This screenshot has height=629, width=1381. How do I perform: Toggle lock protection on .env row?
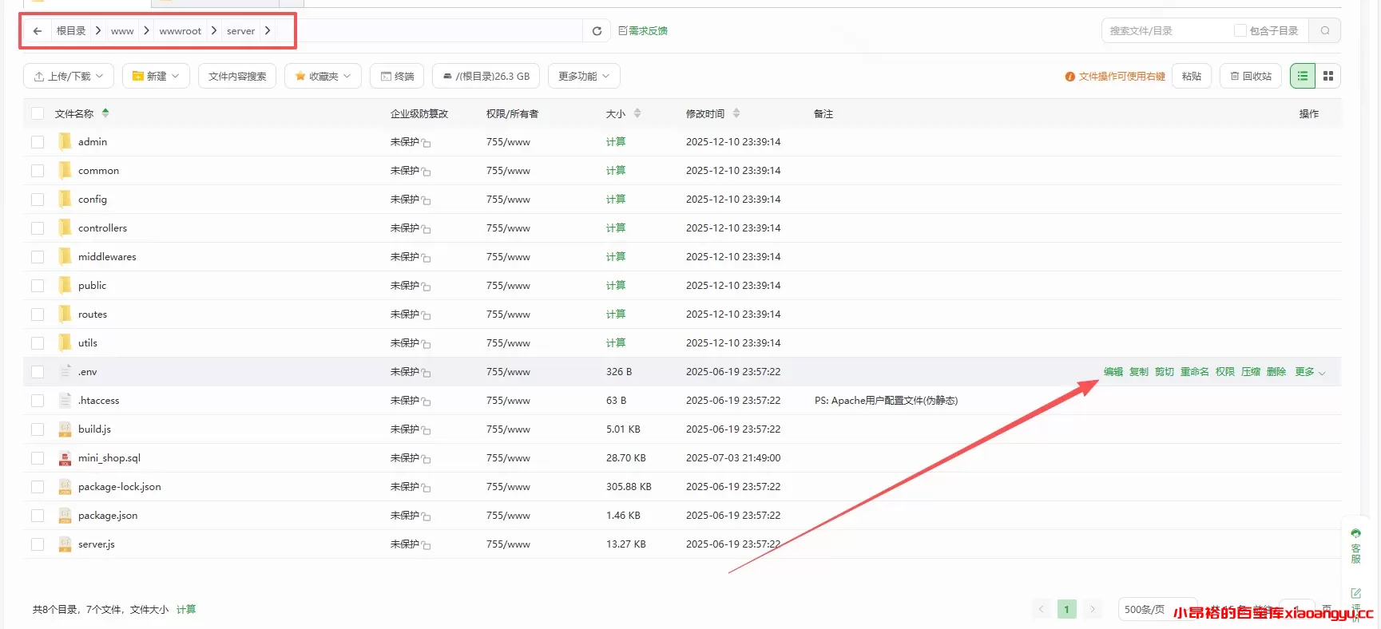[427, 373]
